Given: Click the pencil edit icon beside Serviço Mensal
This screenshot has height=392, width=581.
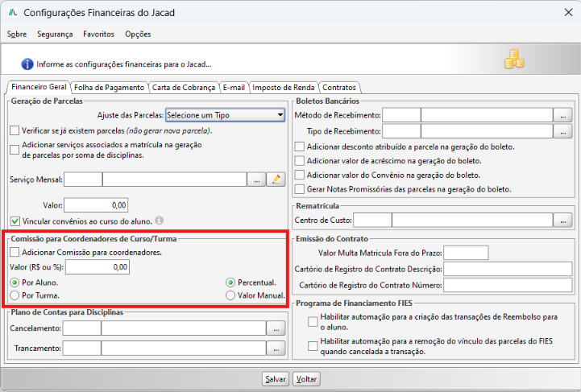Looking at the screenshot, I should click(x=276, y=179).
